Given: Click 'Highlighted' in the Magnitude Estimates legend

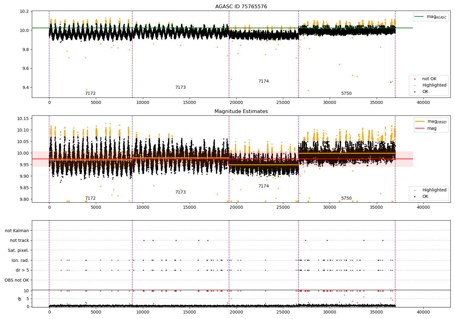Looking at the screenshot, I should (x=434, y=190).
